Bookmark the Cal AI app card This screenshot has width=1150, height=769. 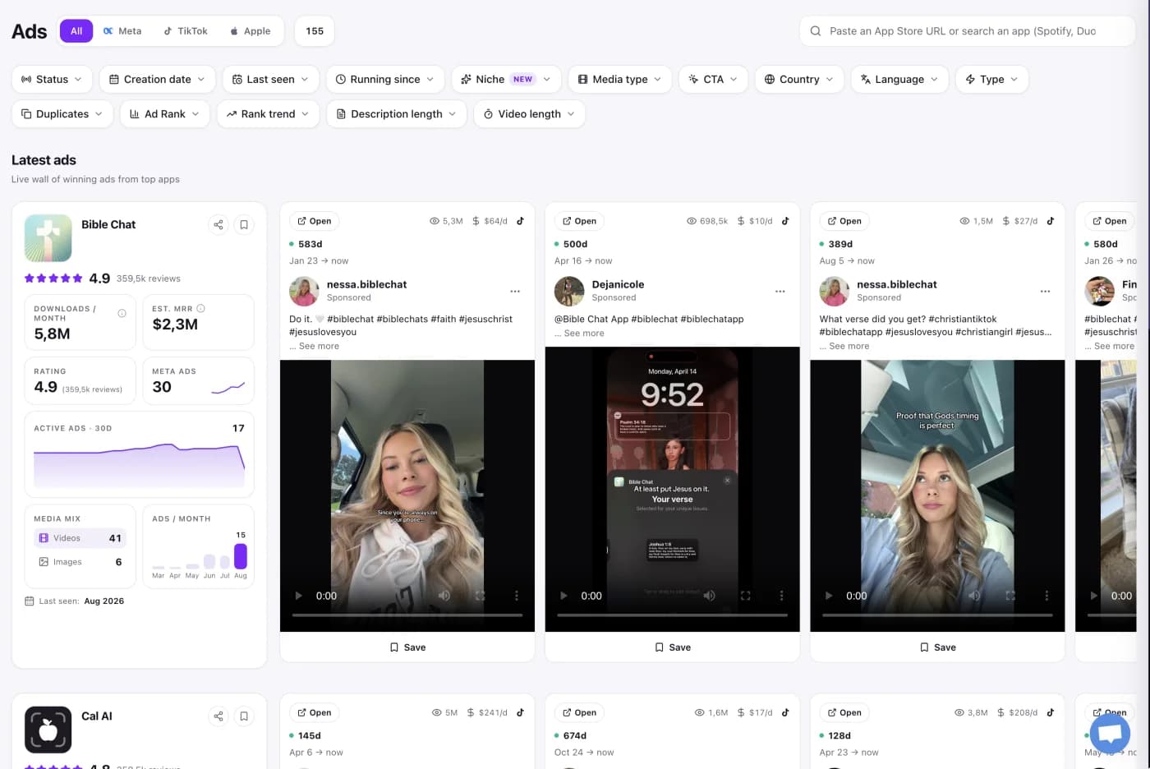pos(244,716)
